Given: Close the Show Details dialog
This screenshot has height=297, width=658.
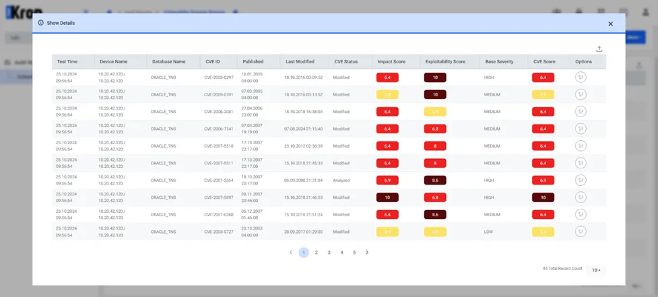Looking at the screenshot, I should 611,24.
